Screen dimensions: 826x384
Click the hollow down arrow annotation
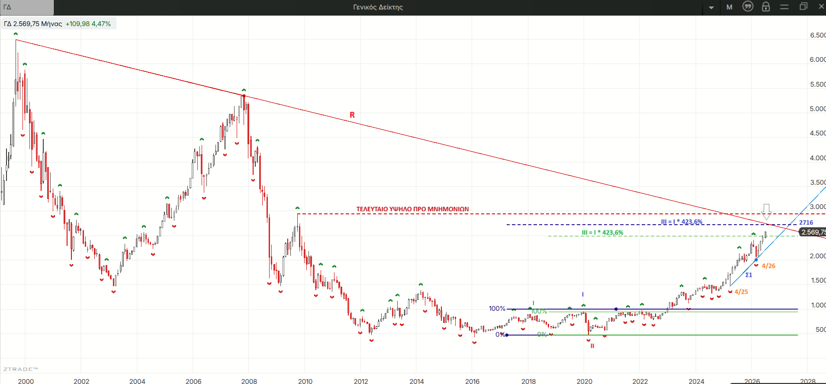coord(766,211)
